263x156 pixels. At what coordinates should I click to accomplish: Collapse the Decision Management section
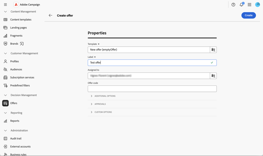(x=5, y=95)
